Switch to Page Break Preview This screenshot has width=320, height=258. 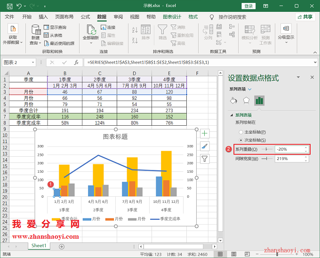click(x=247, y=254)
